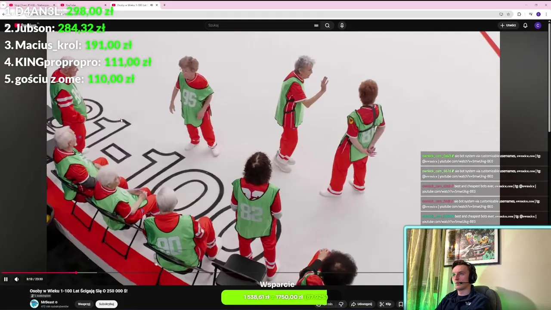Bookmark this page with the star icon
The height and width of the screenshot is (310, 551).
(508, 14)
